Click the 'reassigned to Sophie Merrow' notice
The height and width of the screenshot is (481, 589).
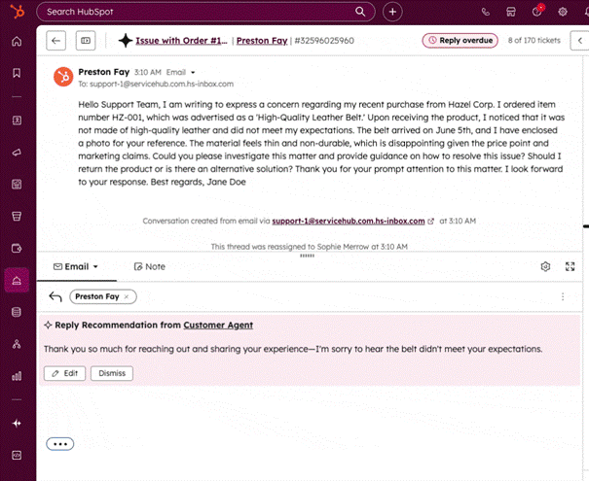310,247
